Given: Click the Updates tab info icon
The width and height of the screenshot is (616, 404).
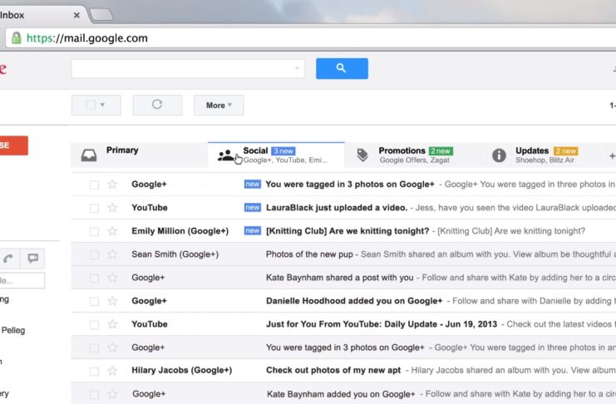Looking at the screenshot, I should tap(500, 155).
